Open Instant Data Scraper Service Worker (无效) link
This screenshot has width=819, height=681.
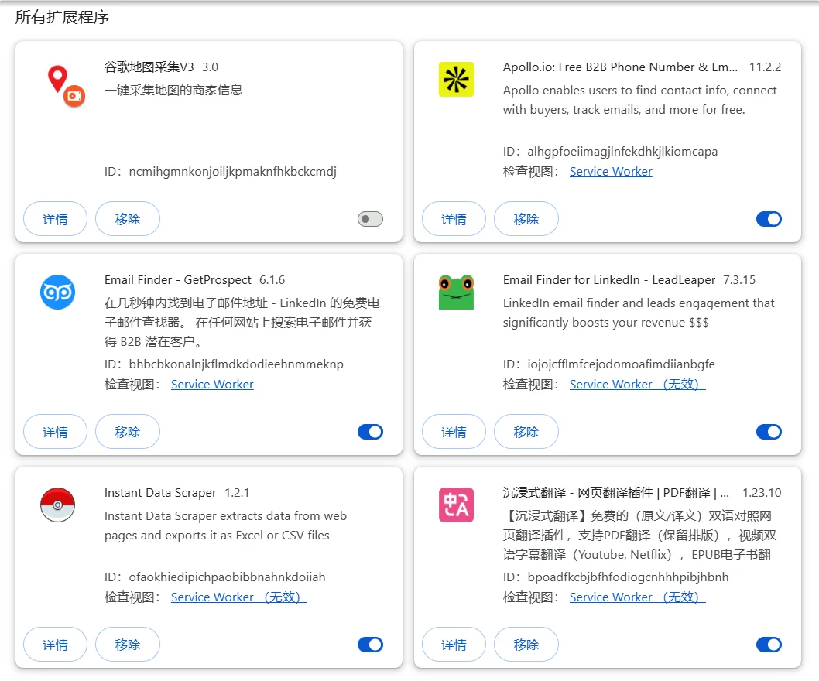point(238,597)
